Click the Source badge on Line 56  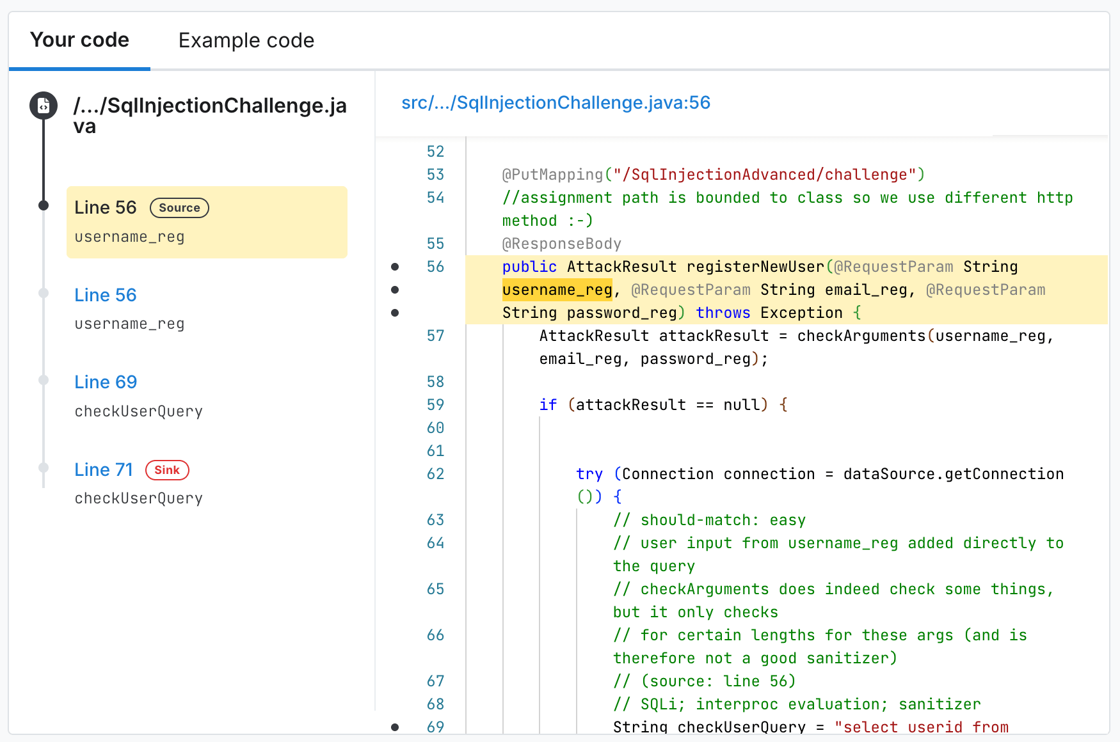tap(179, 207)
